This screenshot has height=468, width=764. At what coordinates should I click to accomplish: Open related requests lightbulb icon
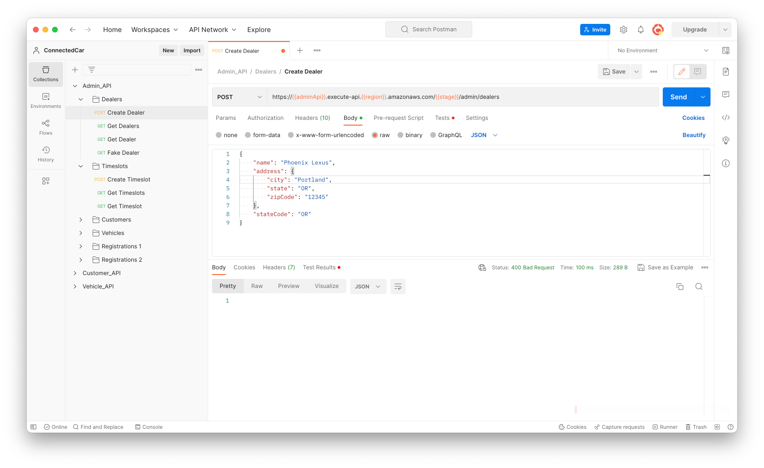(x=726, y=140)
